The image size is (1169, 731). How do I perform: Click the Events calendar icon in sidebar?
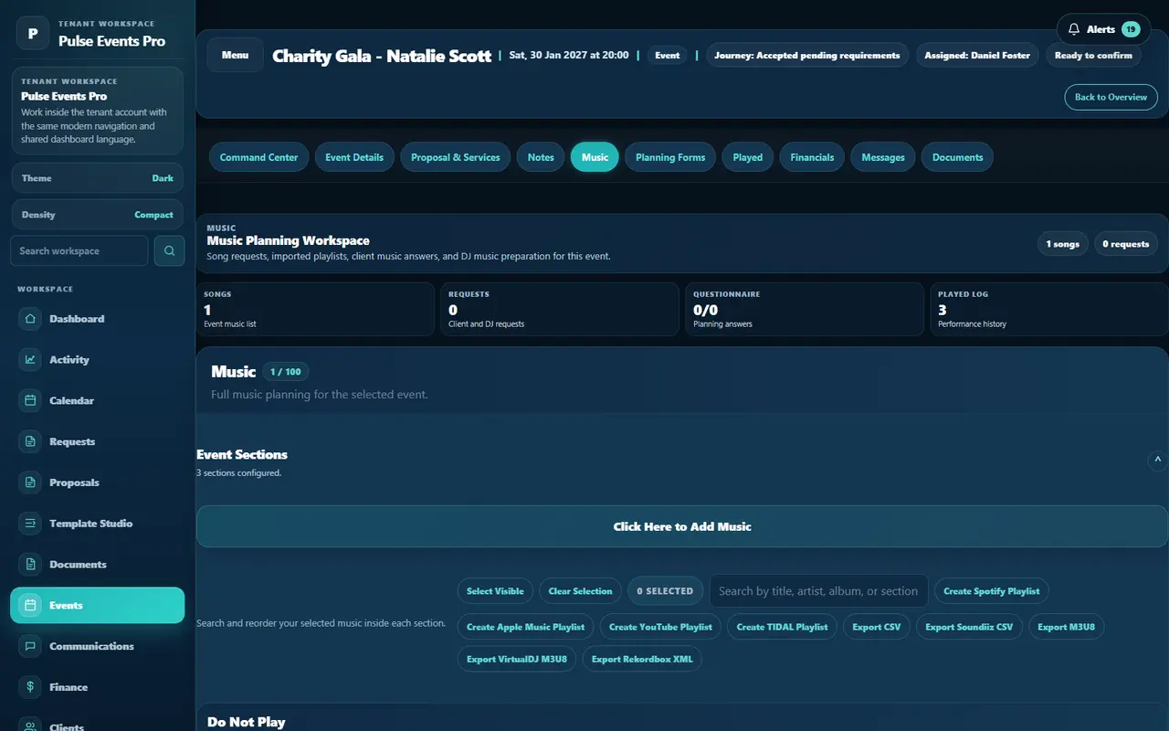coord(30,605)
